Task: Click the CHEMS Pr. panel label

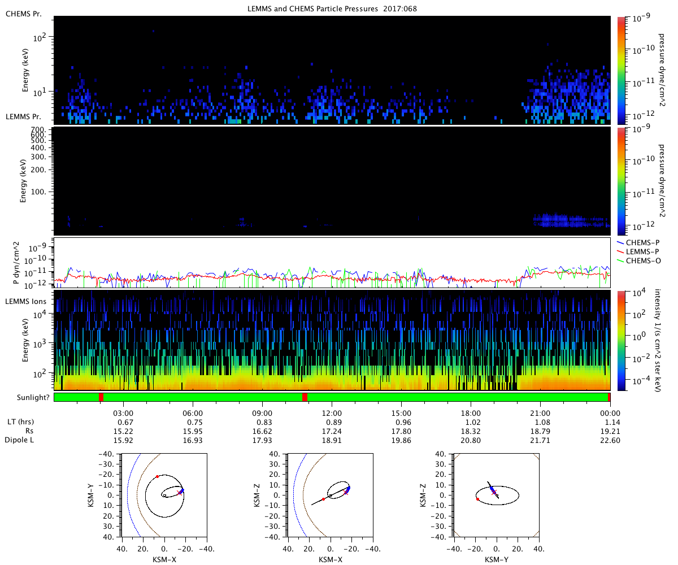Action: pos(23,14)
